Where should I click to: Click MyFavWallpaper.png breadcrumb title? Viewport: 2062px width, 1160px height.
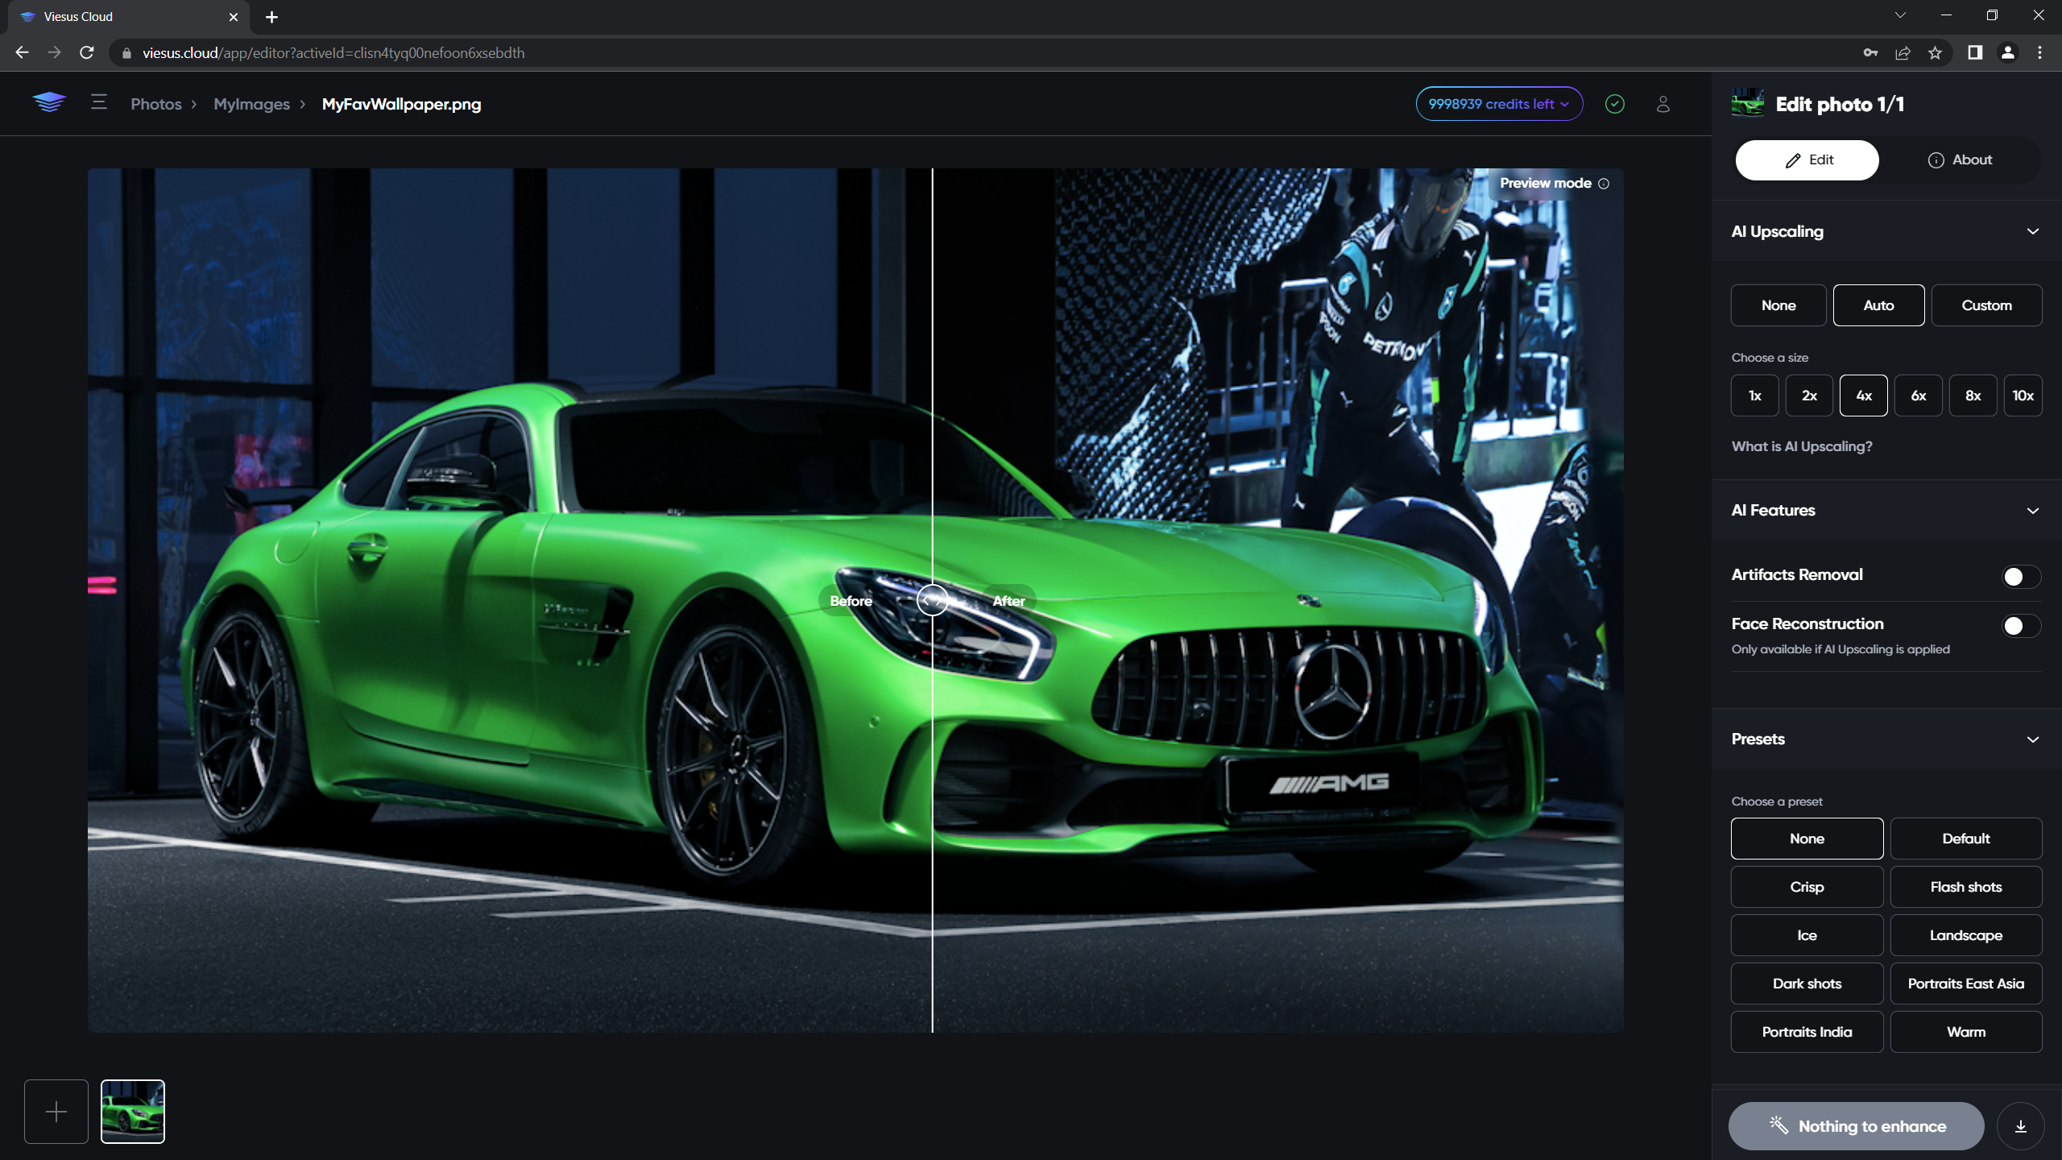(x=401, y=104)
